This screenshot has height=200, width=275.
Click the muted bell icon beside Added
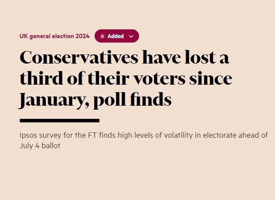103,36
